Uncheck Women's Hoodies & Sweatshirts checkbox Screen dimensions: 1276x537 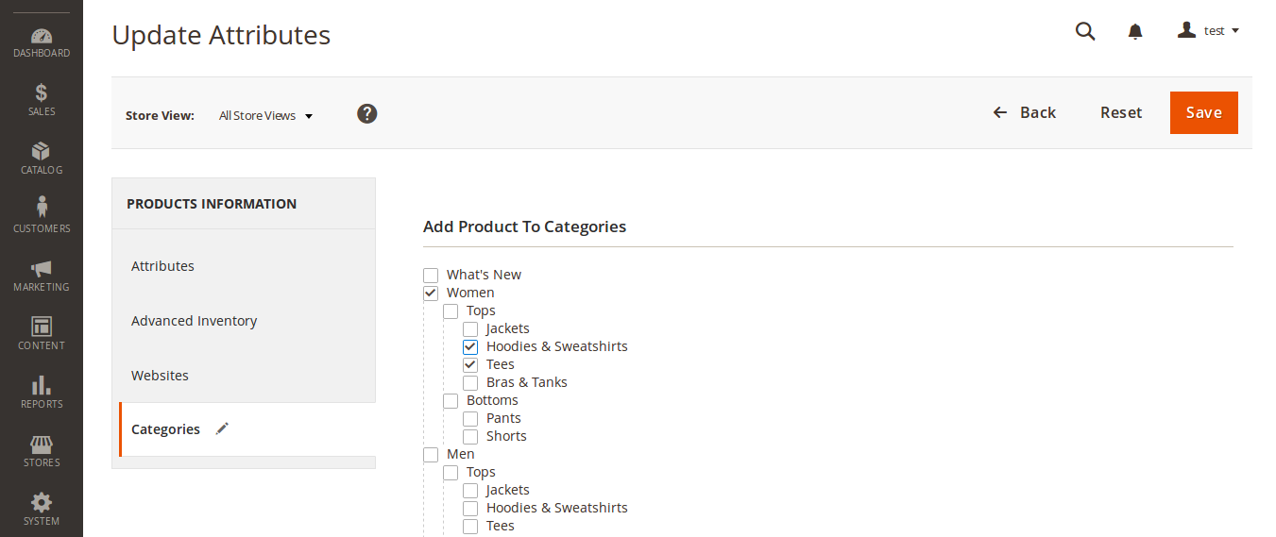pyautogui.click(x=470, y=347)
